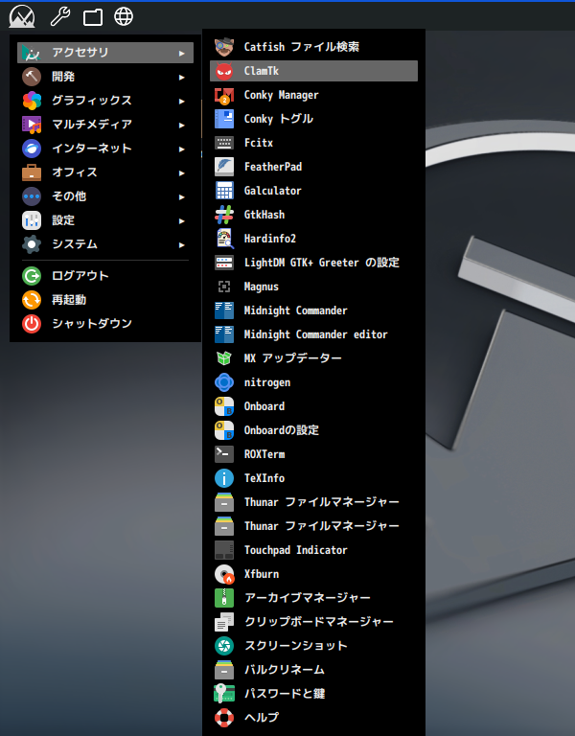Launch the Galculator text entry

[x=273, y=191]
